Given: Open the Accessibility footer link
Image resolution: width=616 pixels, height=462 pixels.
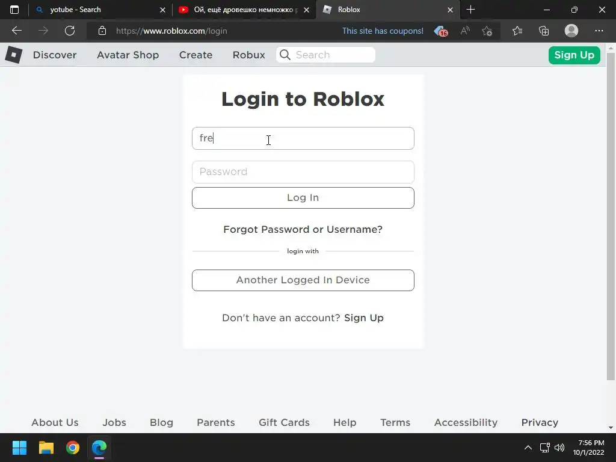Looking at the screenshot, I should 466,422.
